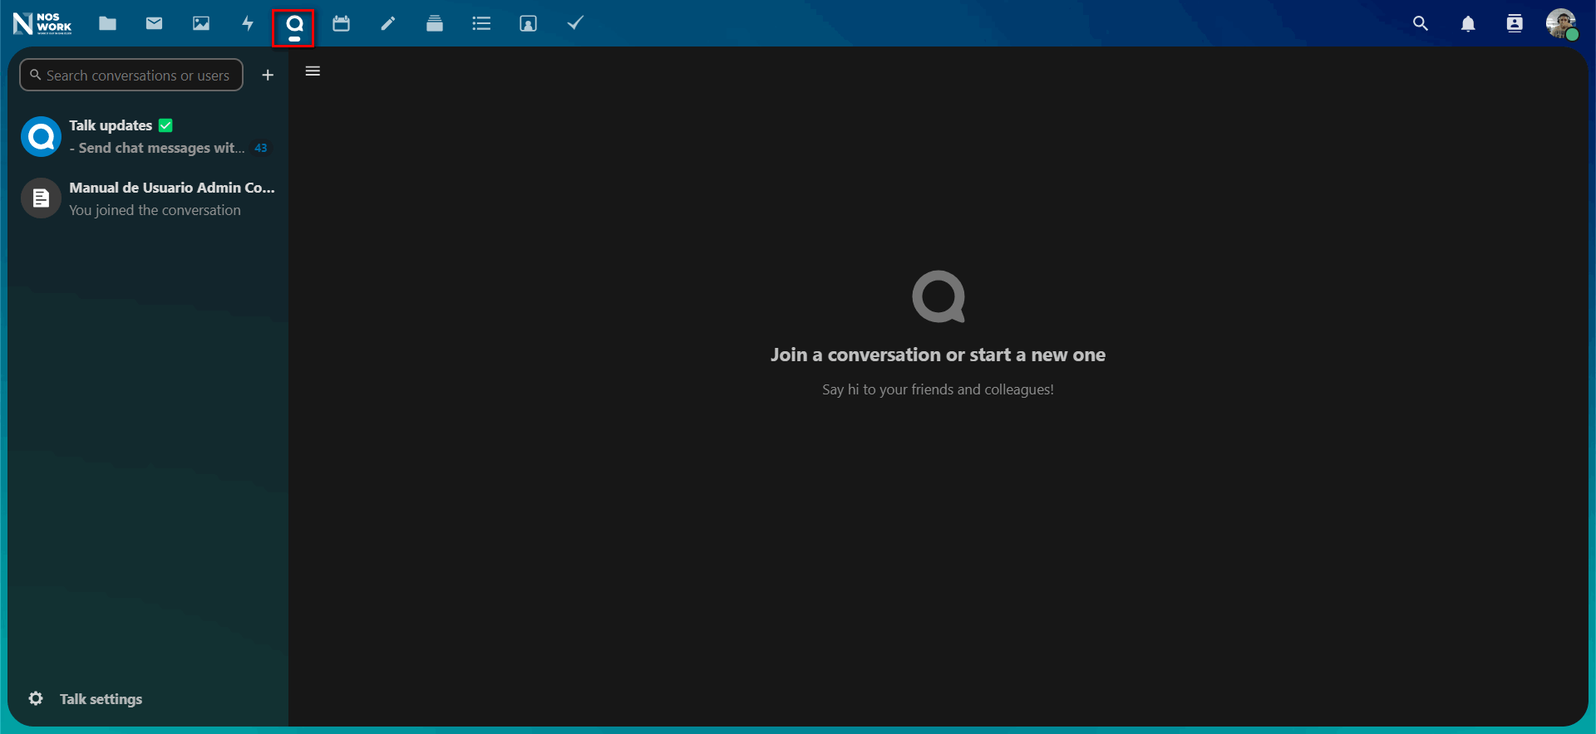This screenshot has height=734, width=1596.
Task: Open the Contacts app icon
Action: pyautogui.click(x=528, y=23)
